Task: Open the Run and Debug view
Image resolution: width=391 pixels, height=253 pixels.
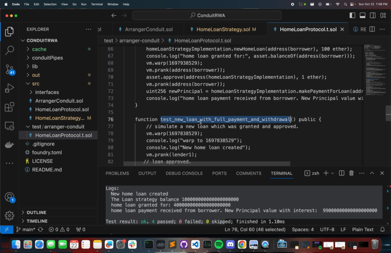Action: [9, 88]
